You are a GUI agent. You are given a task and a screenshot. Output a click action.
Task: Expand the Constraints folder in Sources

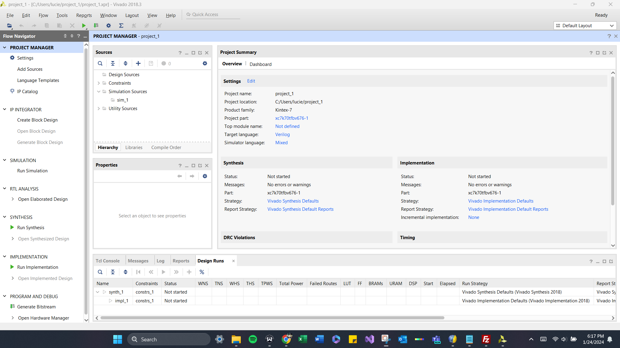coord(99,83)
